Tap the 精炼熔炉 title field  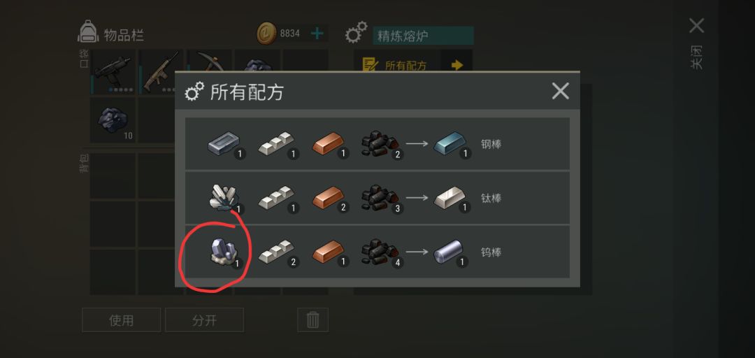tap(423, 36)
